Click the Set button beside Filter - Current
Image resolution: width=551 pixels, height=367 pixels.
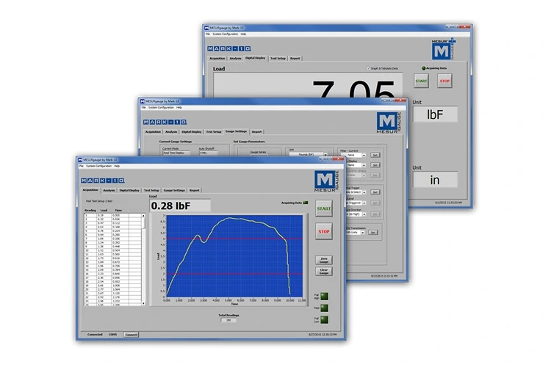coord(375,155)
